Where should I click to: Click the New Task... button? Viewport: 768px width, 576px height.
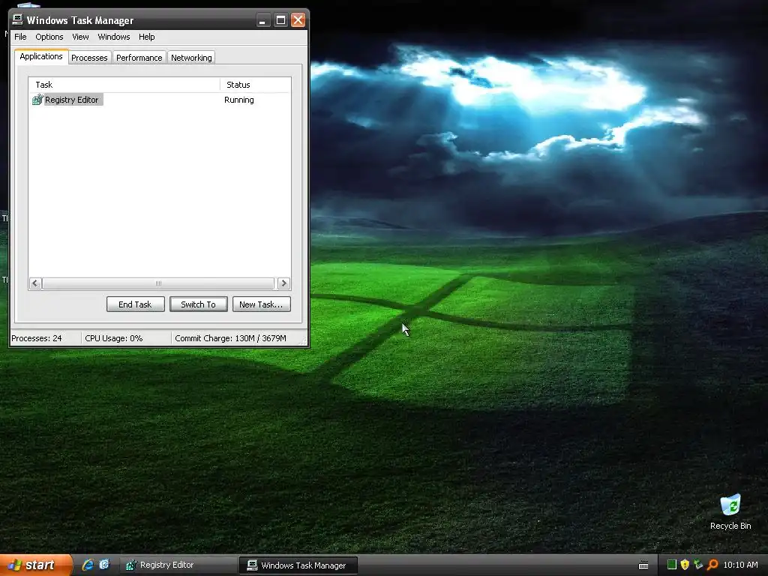coord(261,304)
